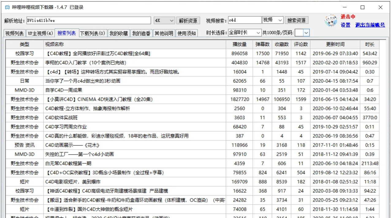Screen dimensions: 391x218
Task: Click the 退出当前账号 logout link
Action: 371,25
